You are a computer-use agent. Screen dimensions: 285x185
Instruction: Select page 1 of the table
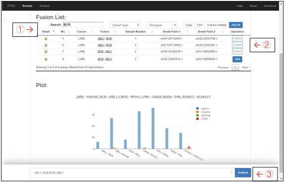235,67
